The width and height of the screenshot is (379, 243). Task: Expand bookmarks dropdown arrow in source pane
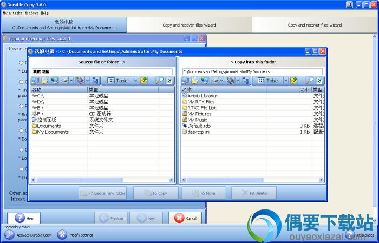pyautogui.click(x=88, y=81)
